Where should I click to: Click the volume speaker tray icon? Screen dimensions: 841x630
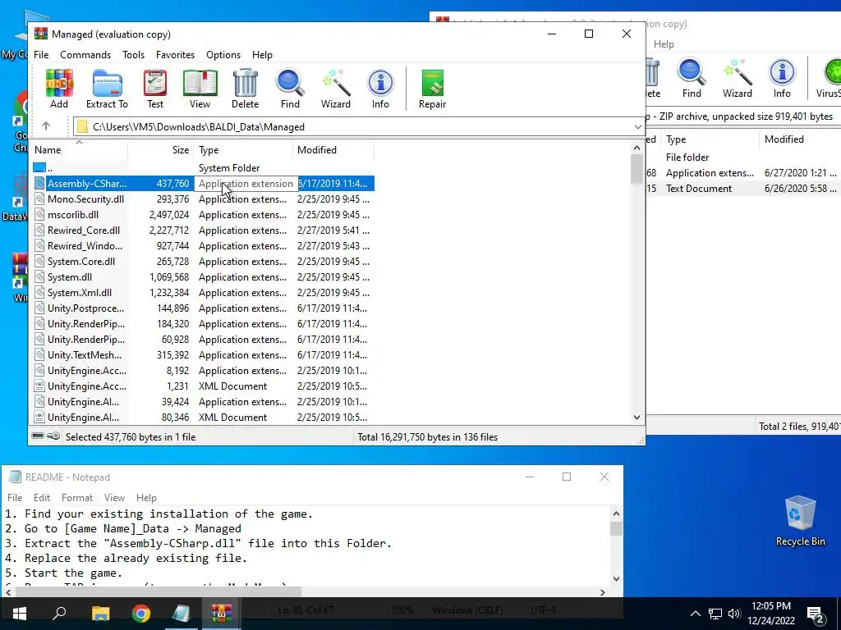point(734,614)
